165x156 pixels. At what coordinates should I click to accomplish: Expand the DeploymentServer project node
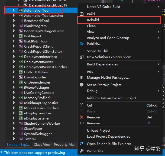[x=14, y=62]
